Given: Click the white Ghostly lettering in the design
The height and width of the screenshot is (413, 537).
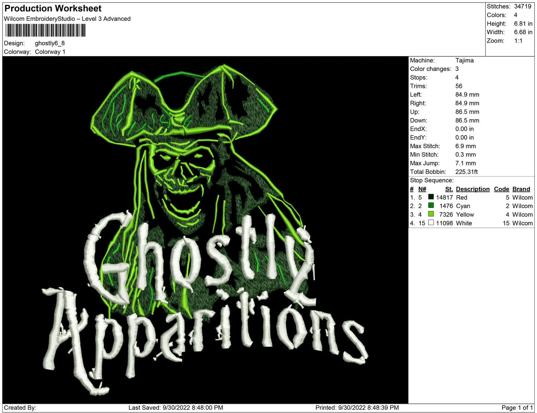Looking at the screenshot, I should point(197,256).
